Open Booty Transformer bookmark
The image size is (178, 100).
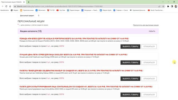pos(156,10)
